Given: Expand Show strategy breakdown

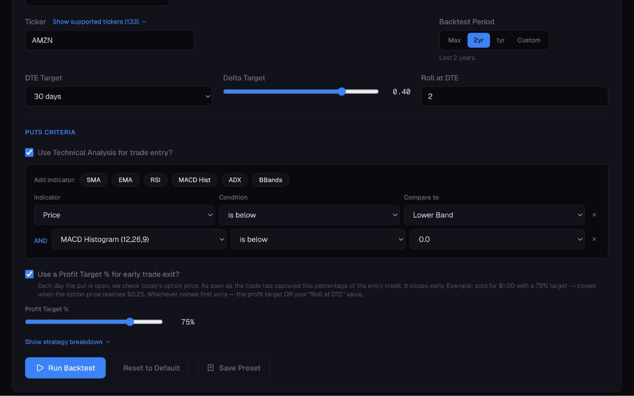Looking at the screenshot, I should tap(68, 342).
